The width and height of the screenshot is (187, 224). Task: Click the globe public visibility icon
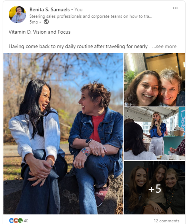click(46, 22)
